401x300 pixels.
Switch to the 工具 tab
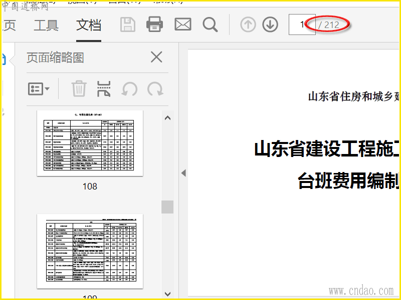[46, 25]
